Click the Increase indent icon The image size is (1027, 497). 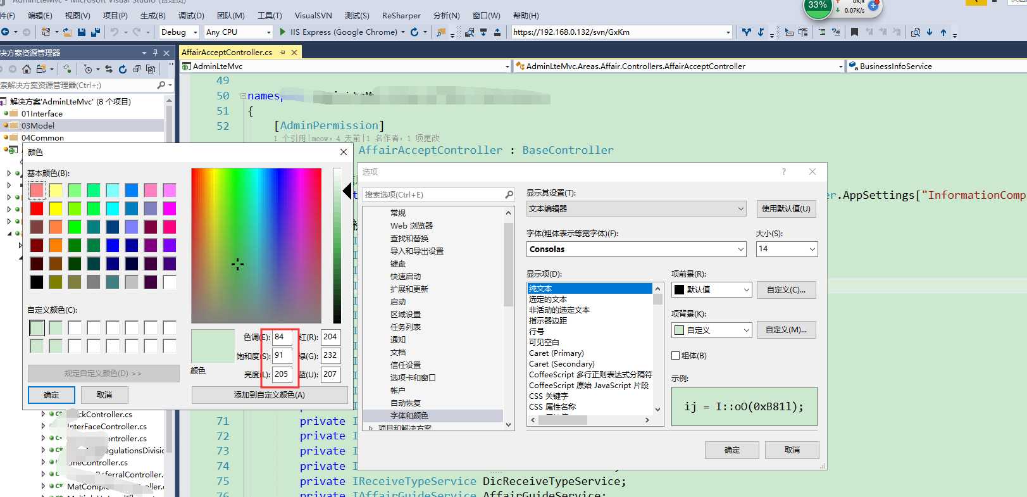pos(822,32)
